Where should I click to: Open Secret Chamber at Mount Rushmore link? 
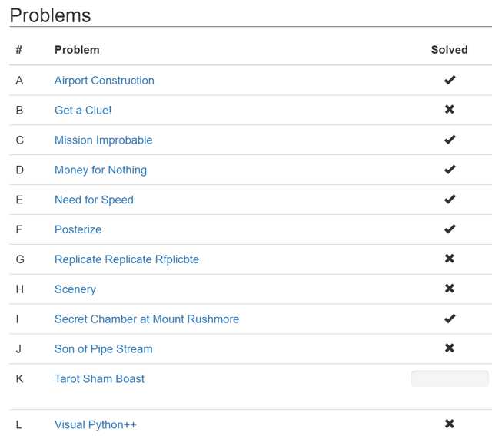tap(147, 319)
